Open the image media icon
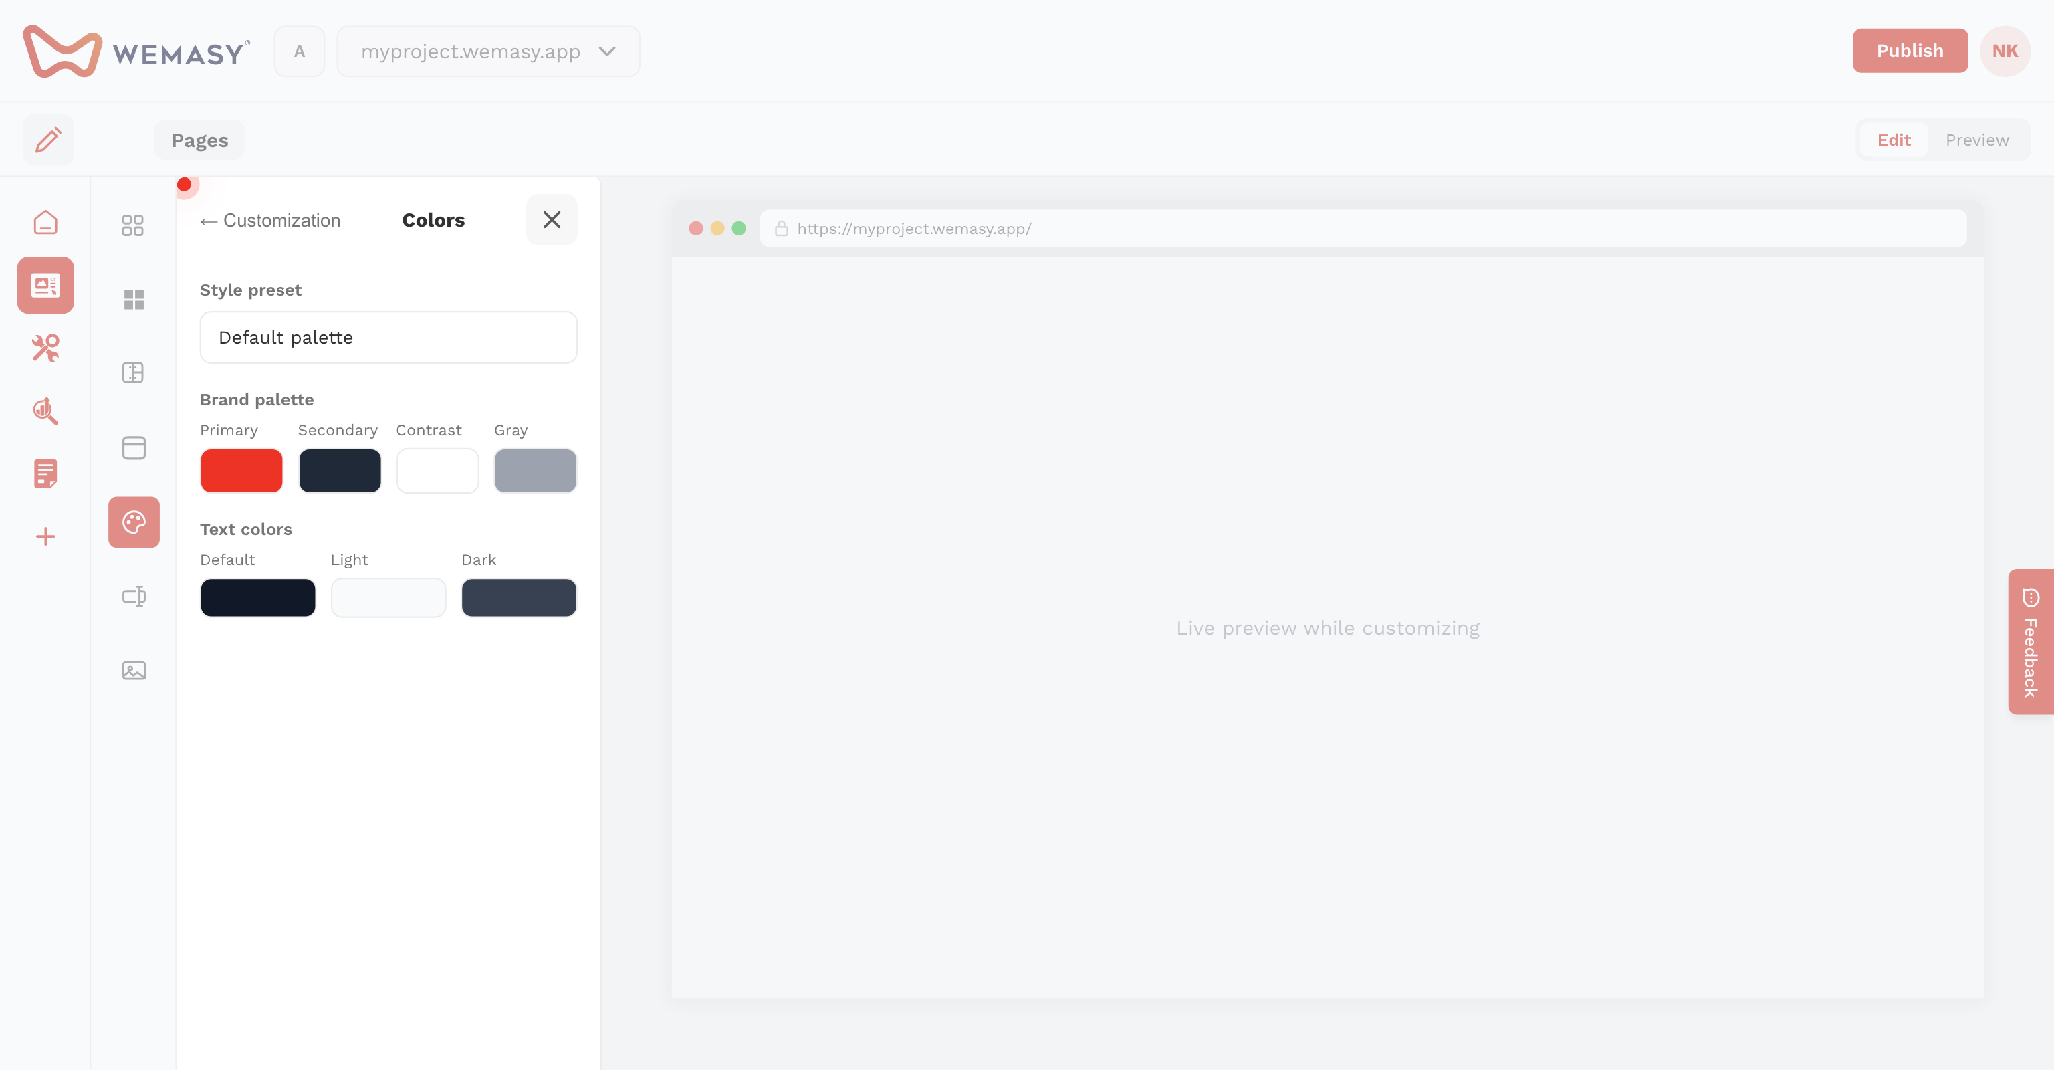2054x1070 pixels. [x=133, y=671]
